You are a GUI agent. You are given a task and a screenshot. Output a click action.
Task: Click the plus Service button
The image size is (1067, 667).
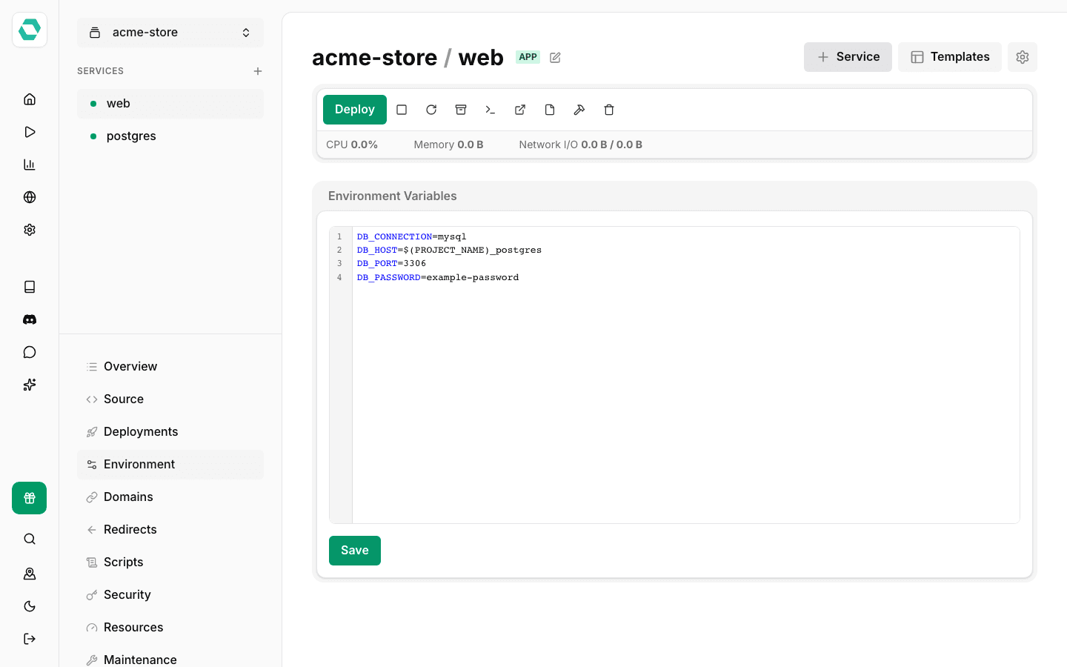point(848,57)
